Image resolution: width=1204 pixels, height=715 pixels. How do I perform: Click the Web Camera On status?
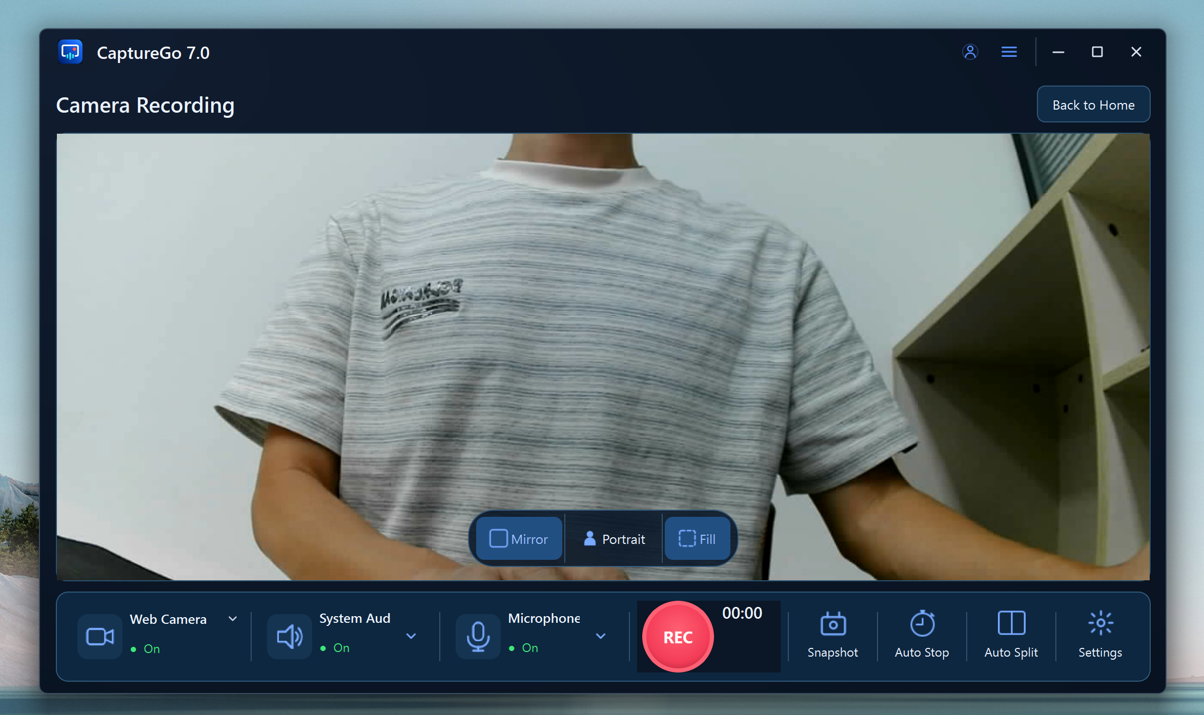(x=146, y=649)
